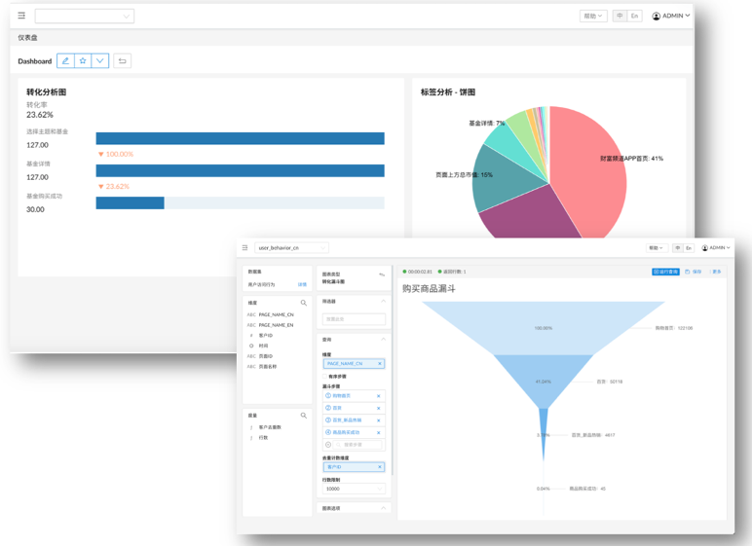
Task: Click the 财富频道APP首页 pink pie slice
Action: pyautogui.click(x=590, y=172)
